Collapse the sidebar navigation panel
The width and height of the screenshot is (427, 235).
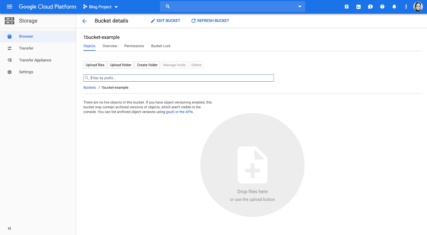(9, 228)
